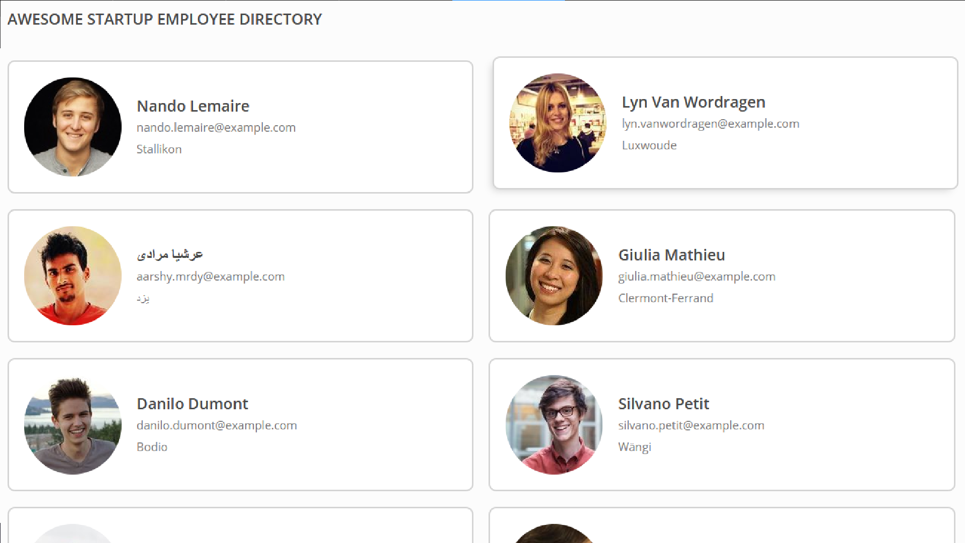Click Danilo Dumont's avatar picture
The height and width of the screenshot is (543, 965).
(73, 424)
